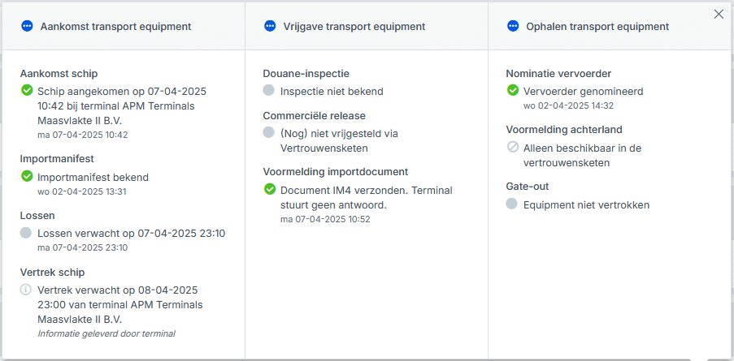Click info icon next to Vertrek verwacht
This screenshot has width=734, height=361.
pyautogui.click(x=27, y=290)
